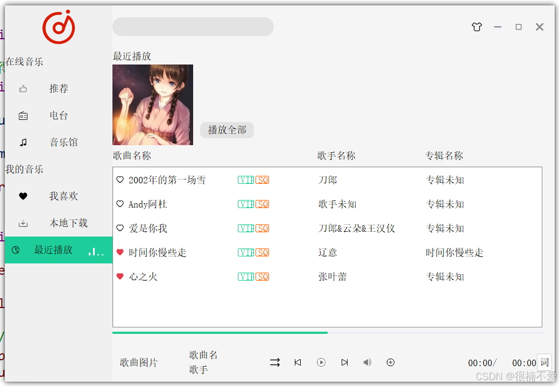Click the music note icon beside 音乐馆

click(x=23, y=142)
